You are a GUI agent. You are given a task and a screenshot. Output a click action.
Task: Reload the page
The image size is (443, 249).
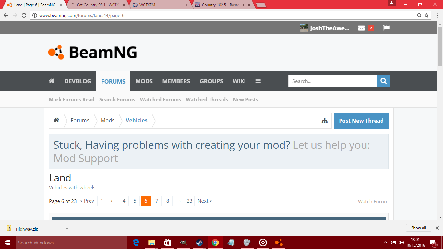click(24, 15)
